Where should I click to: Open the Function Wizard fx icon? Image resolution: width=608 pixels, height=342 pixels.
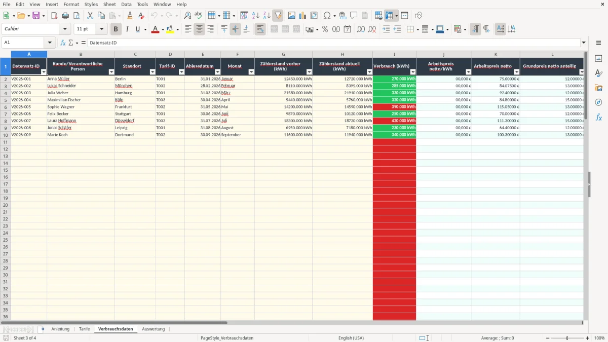click(x=63, y=43)
